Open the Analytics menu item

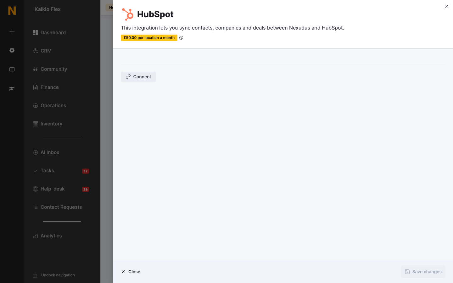(48, 236)
